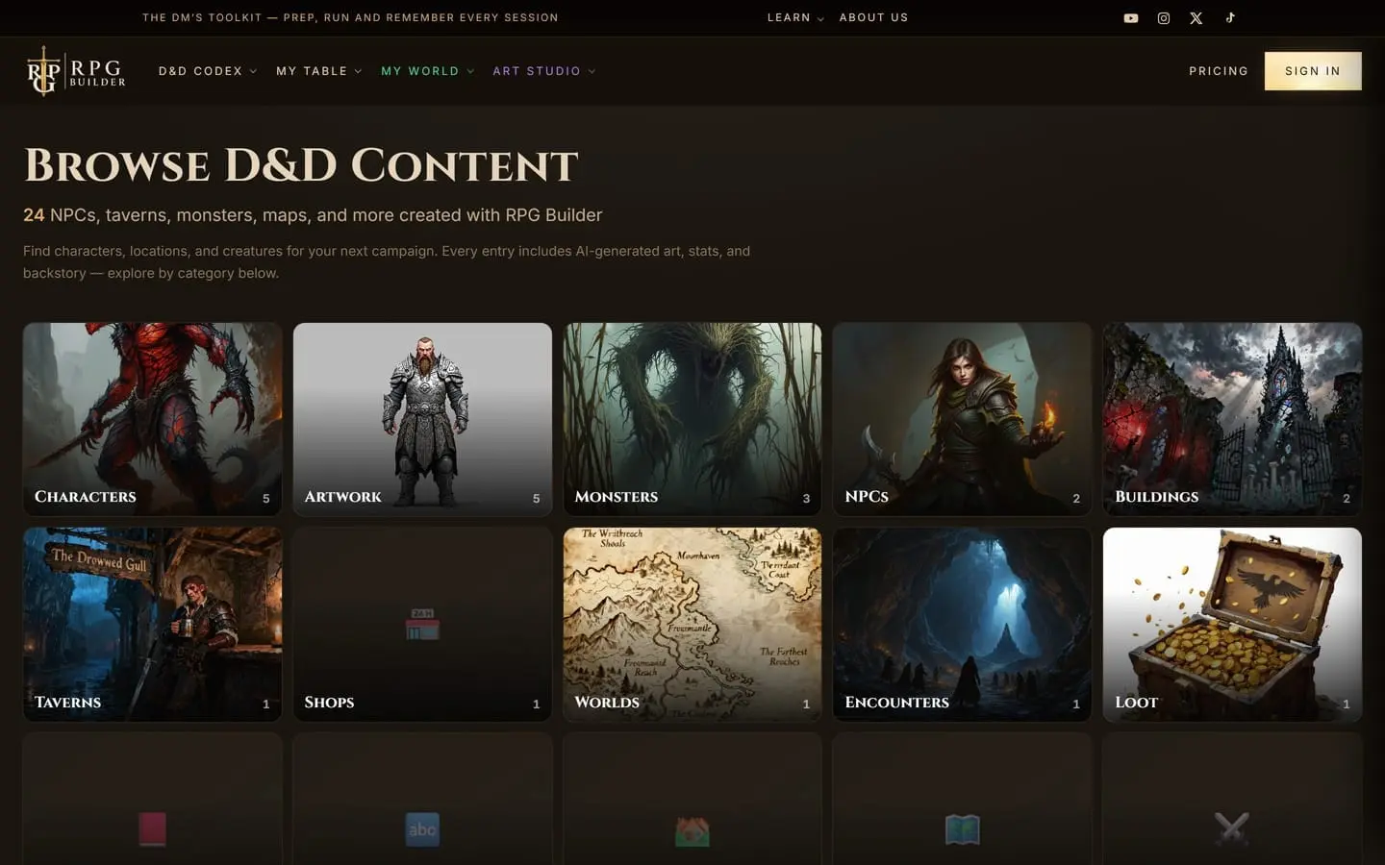Viewport: 1385px width, 865px height.
Task: Click the DM's Toolkit tagline text
Action: [350, 17]
